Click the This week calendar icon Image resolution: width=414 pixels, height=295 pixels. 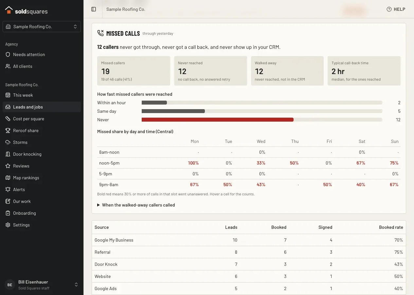point(8,95)
